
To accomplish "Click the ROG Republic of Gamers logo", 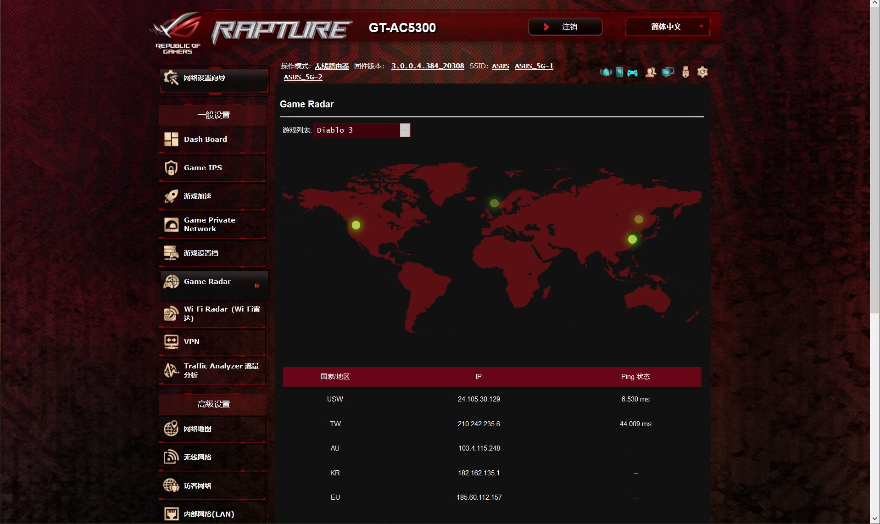I will pos(178,33).
